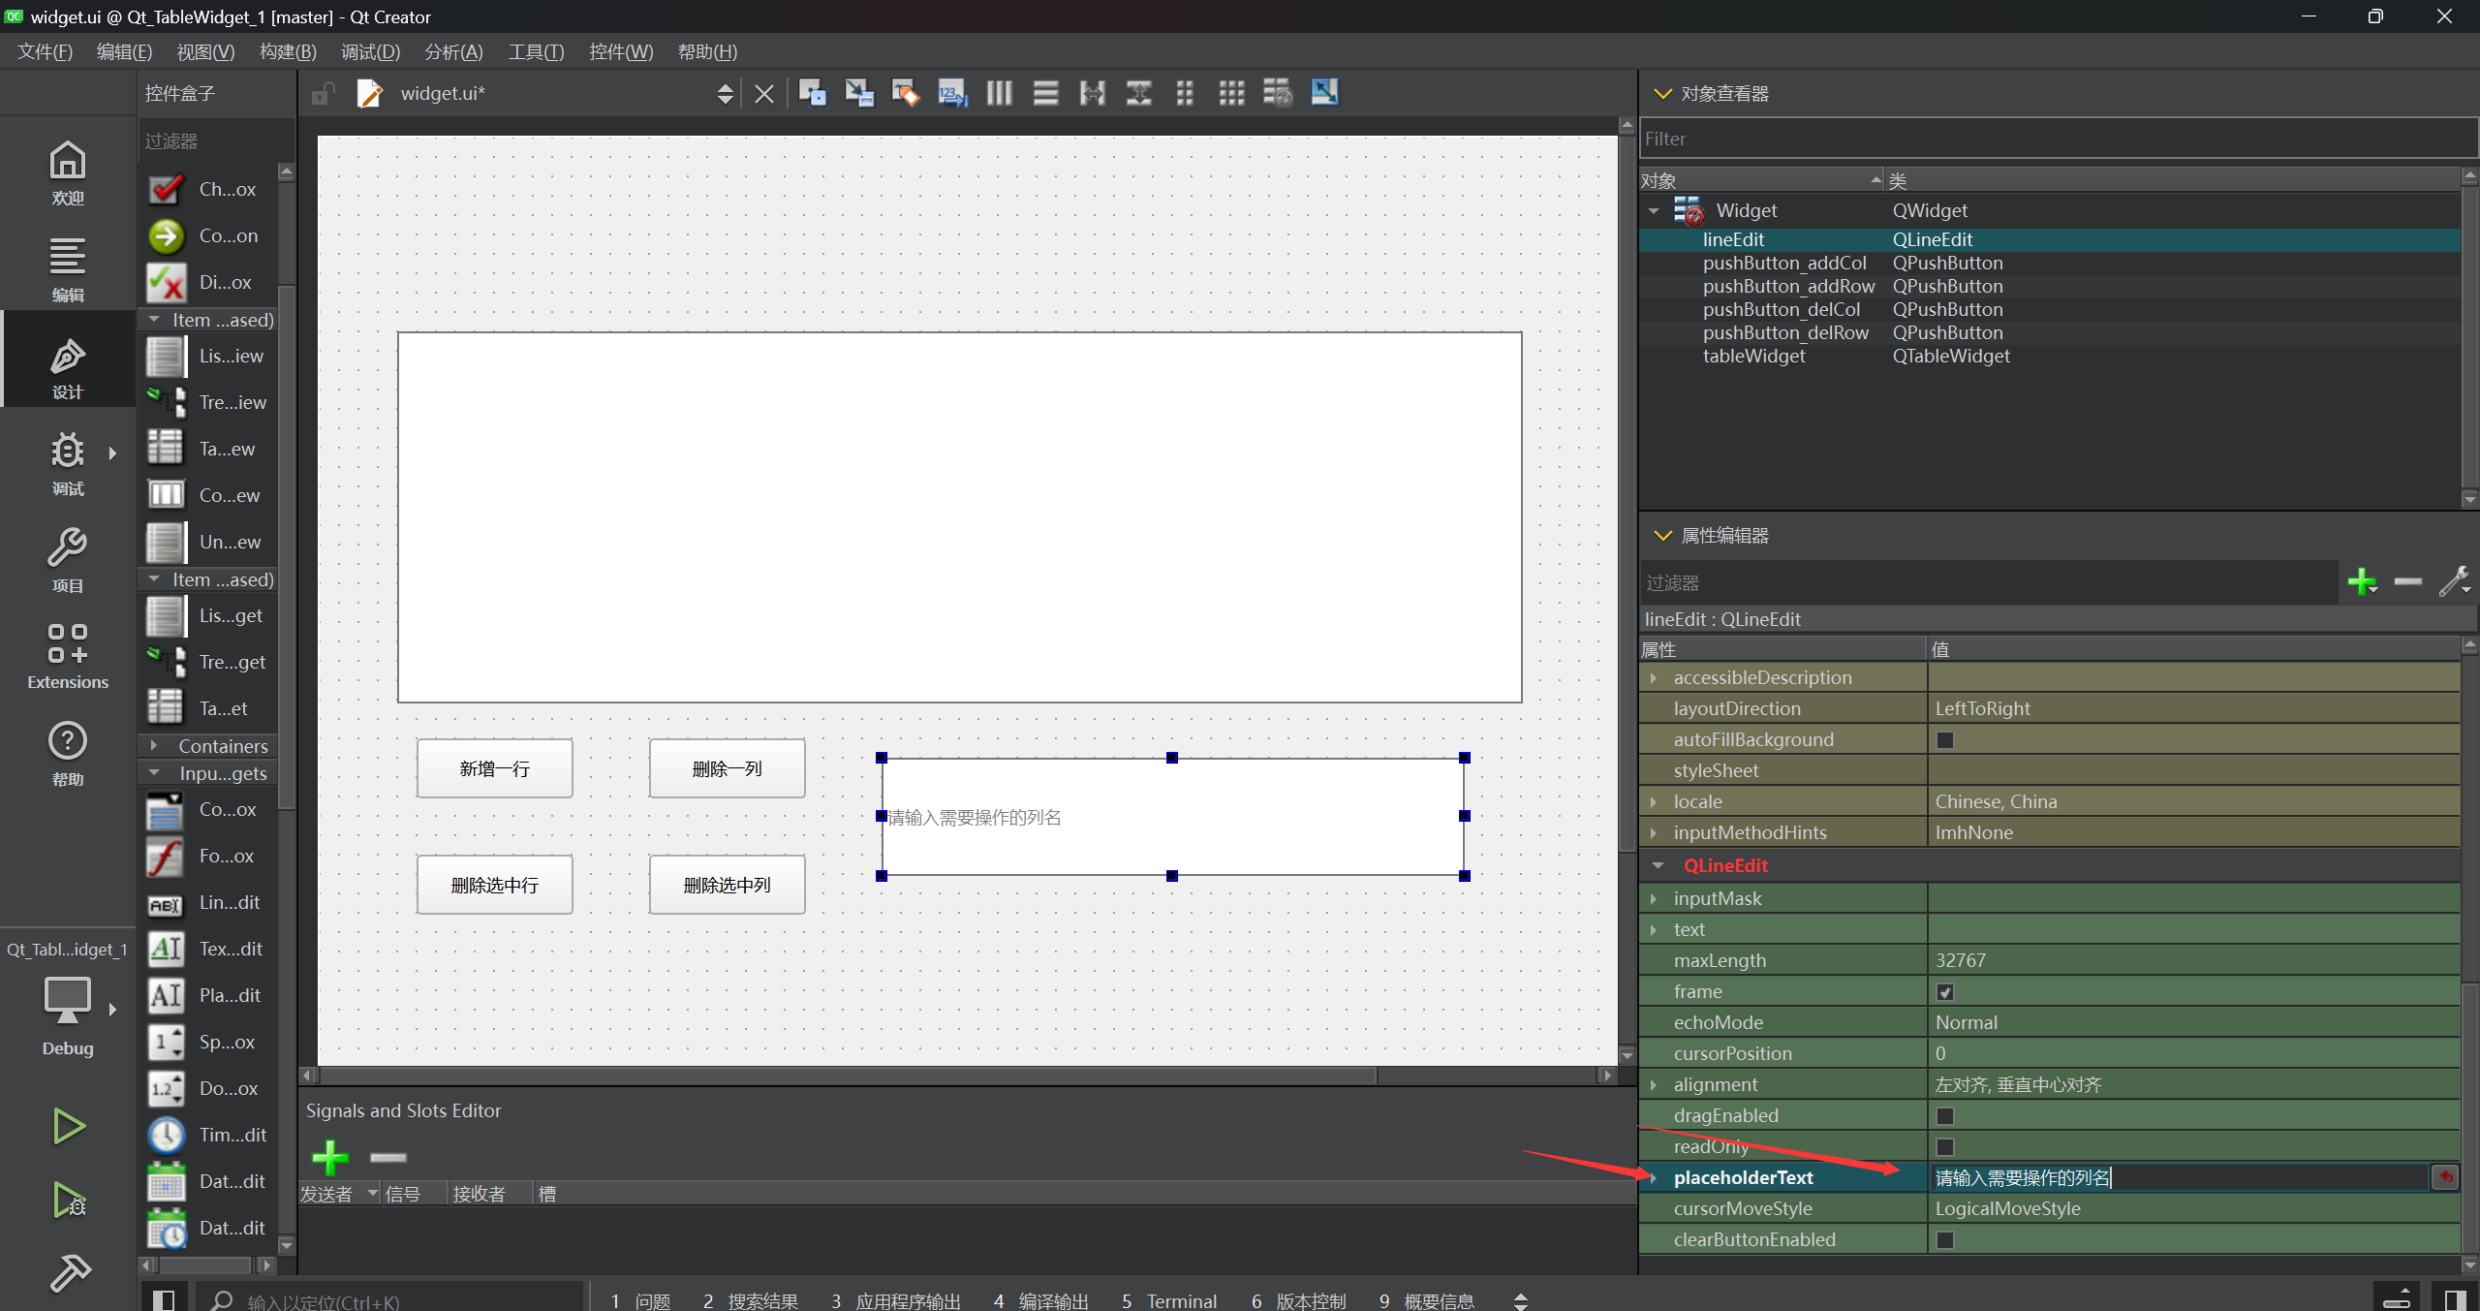Collapse the Widget tree node
The height and width of the screenshot is (1311, 2480).
[1654, 211]
